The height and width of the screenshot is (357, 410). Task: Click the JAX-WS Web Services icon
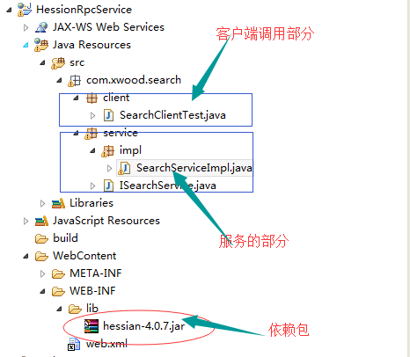(41, 27)
